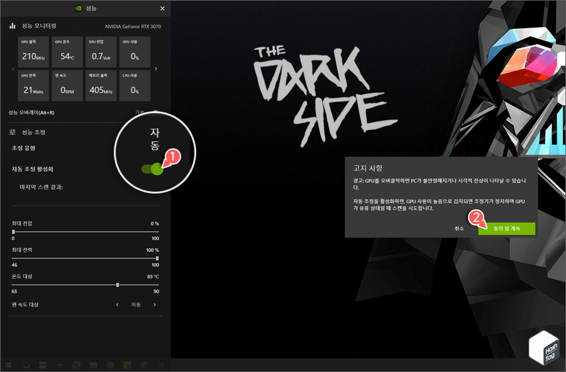Click the GPU 사용 0% tile
Viewport: 566px width, 372px height.
pyautogui.click(x=135, y=52)
